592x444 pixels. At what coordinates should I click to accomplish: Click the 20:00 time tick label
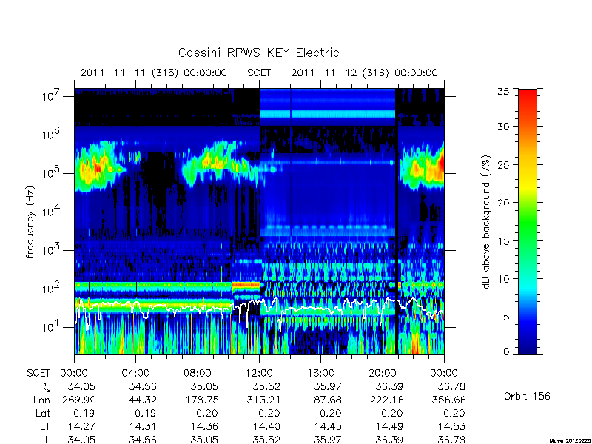[x=383, y=373]
